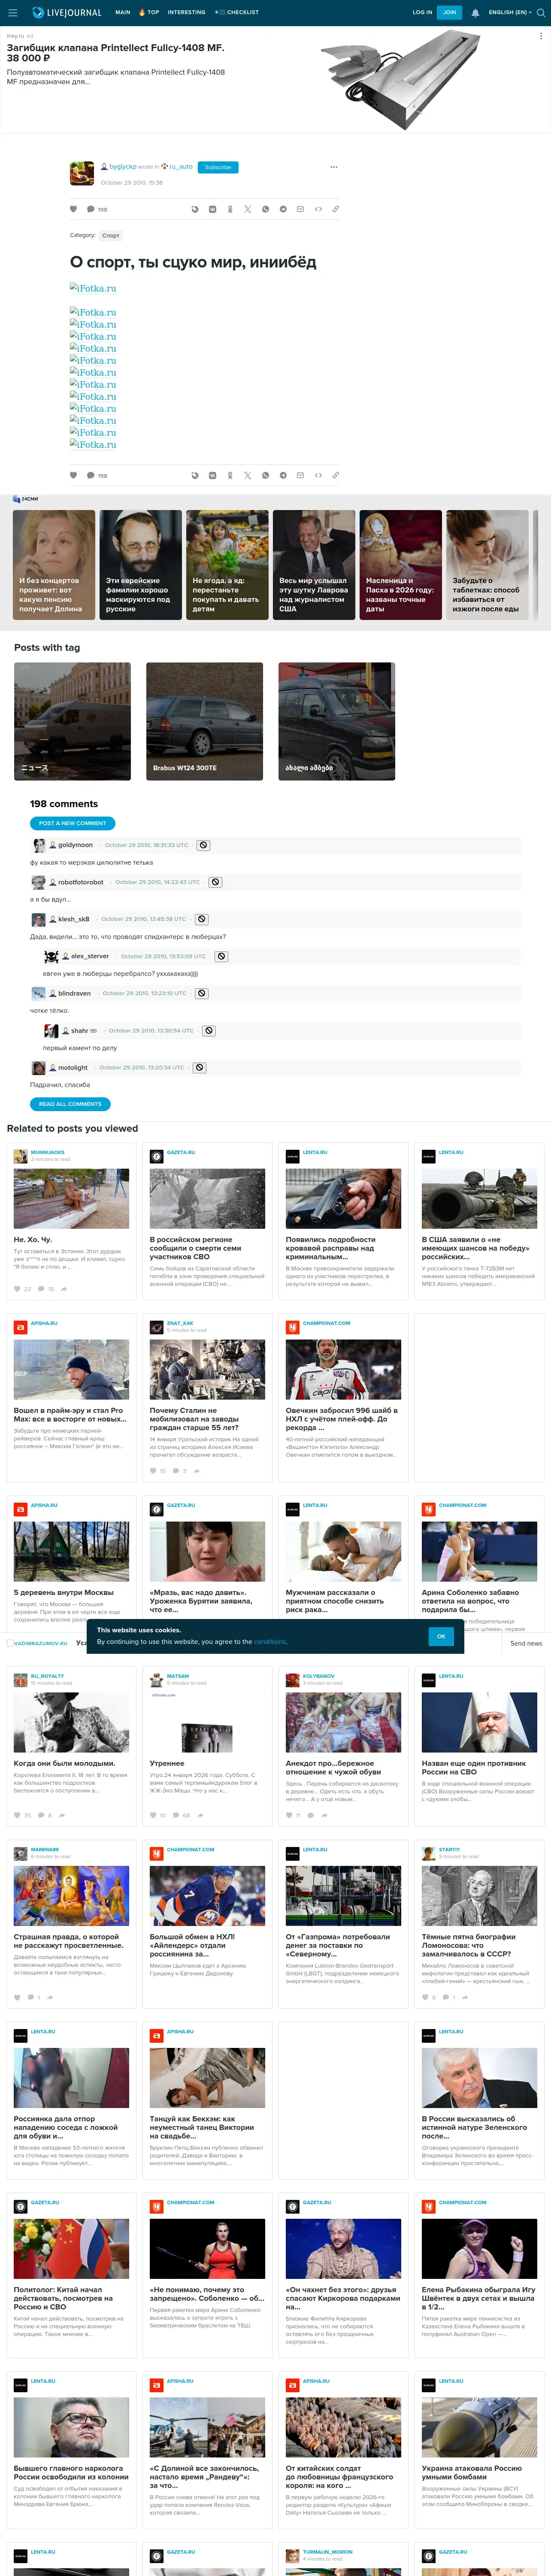Screen dimensions: 551x2576
Task: Open 'И без концертов проживет' news card
Action: 54,565
